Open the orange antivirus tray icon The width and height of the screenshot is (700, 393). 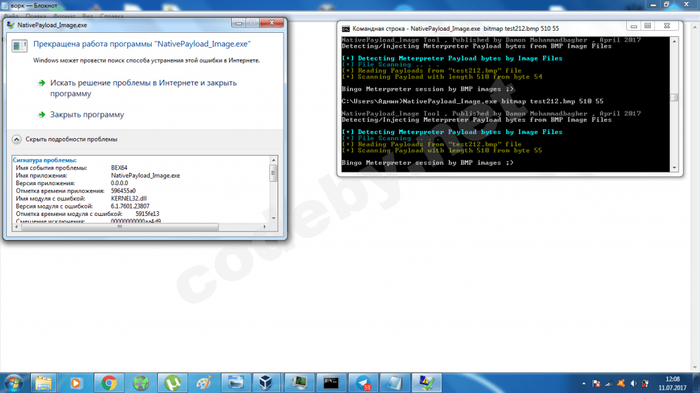click(x=621, y=383)
